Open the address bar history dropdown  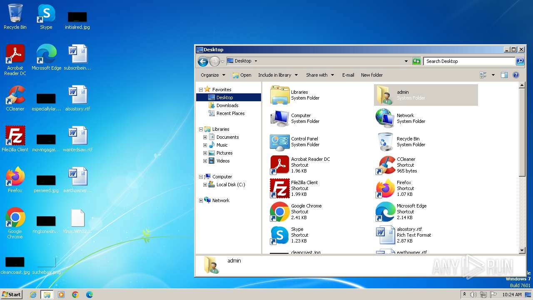(x=406, y=61)
